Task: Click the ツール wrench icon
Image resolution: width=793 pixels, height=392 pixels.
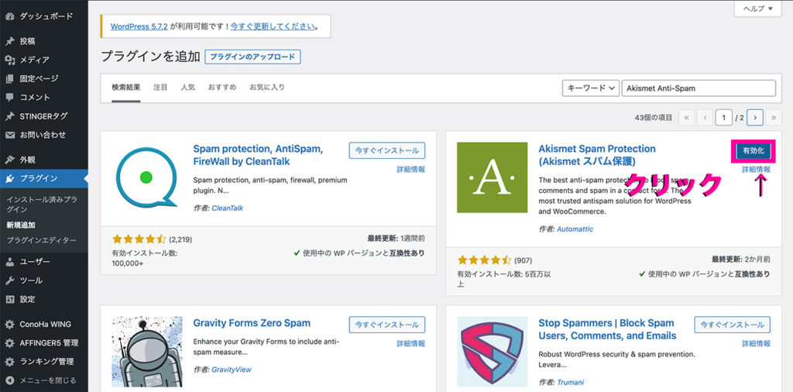Action: click(9, 280)
